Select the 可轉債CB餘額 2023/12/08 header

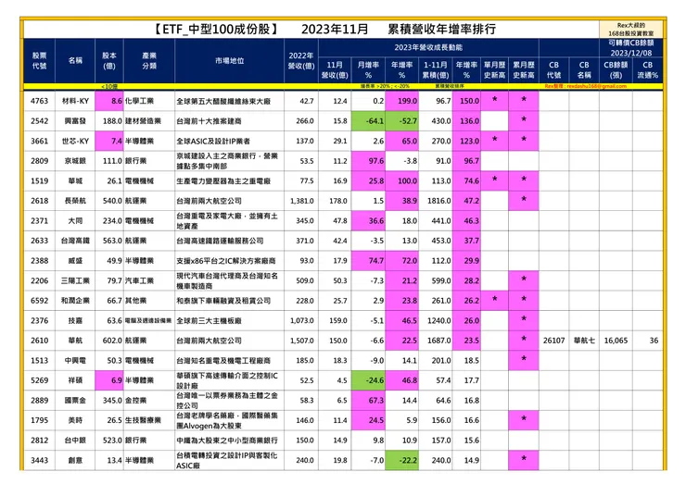coord(631,47)
